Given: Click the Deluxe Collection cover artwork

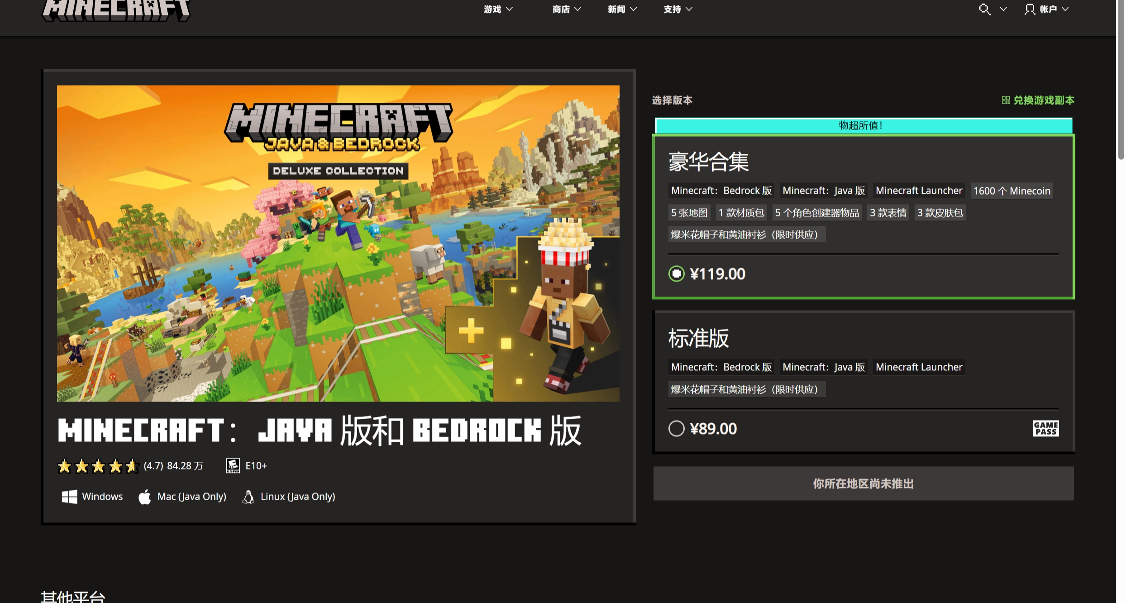Looking at the screenshot, I should [338, 243].
